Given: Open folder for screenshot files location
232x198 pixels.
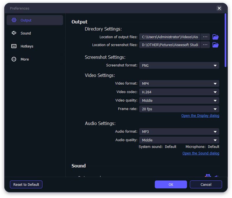Looking at the screenshot, I should [x=215, y=45].
